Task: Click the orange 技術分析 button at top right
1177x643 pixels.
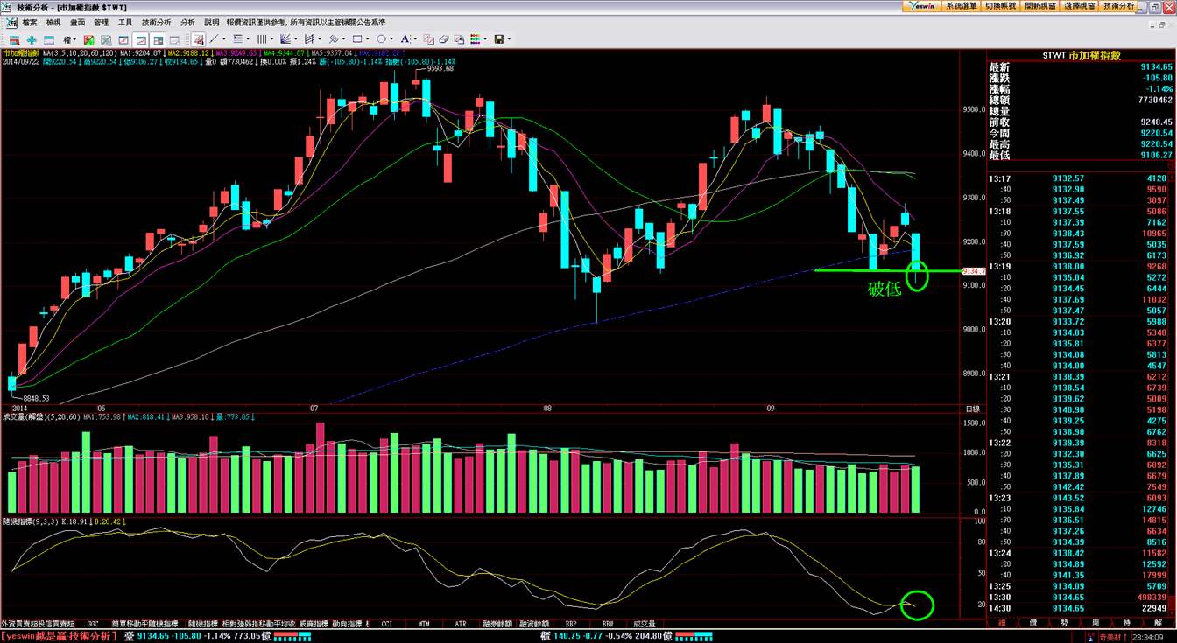Action: click(x=1119, y=6)
